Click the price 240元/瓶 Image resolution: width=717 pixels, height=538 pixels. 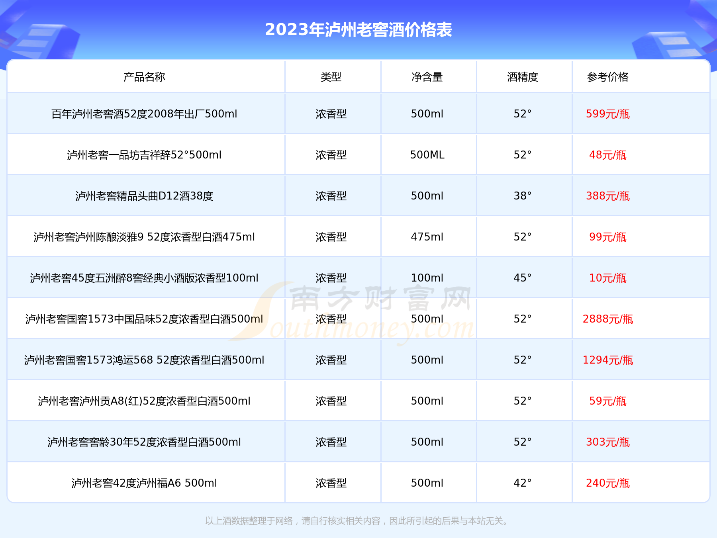(x=608, y=483)
